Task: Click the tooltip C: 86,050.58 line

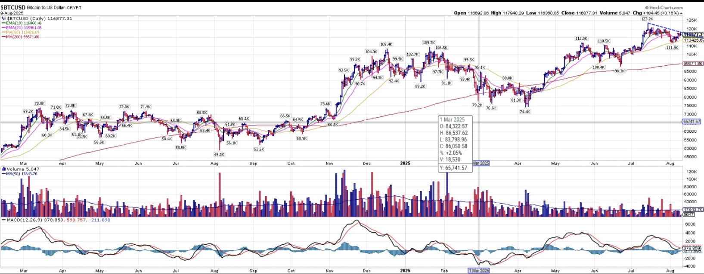Action: [x=453, y=146]
